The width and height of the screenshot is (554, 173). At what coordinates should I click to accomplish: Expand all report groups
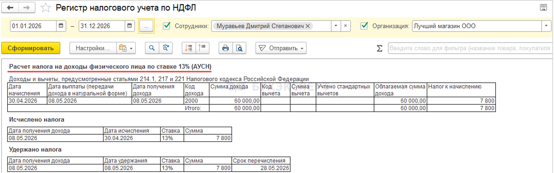coord(189,48)
